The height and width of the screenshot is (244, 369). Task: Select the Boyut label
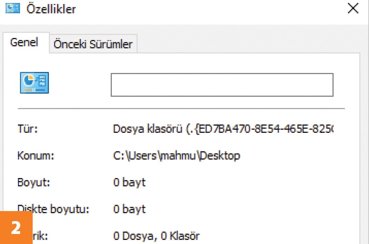pyautogui.click(x=34, y=183)
